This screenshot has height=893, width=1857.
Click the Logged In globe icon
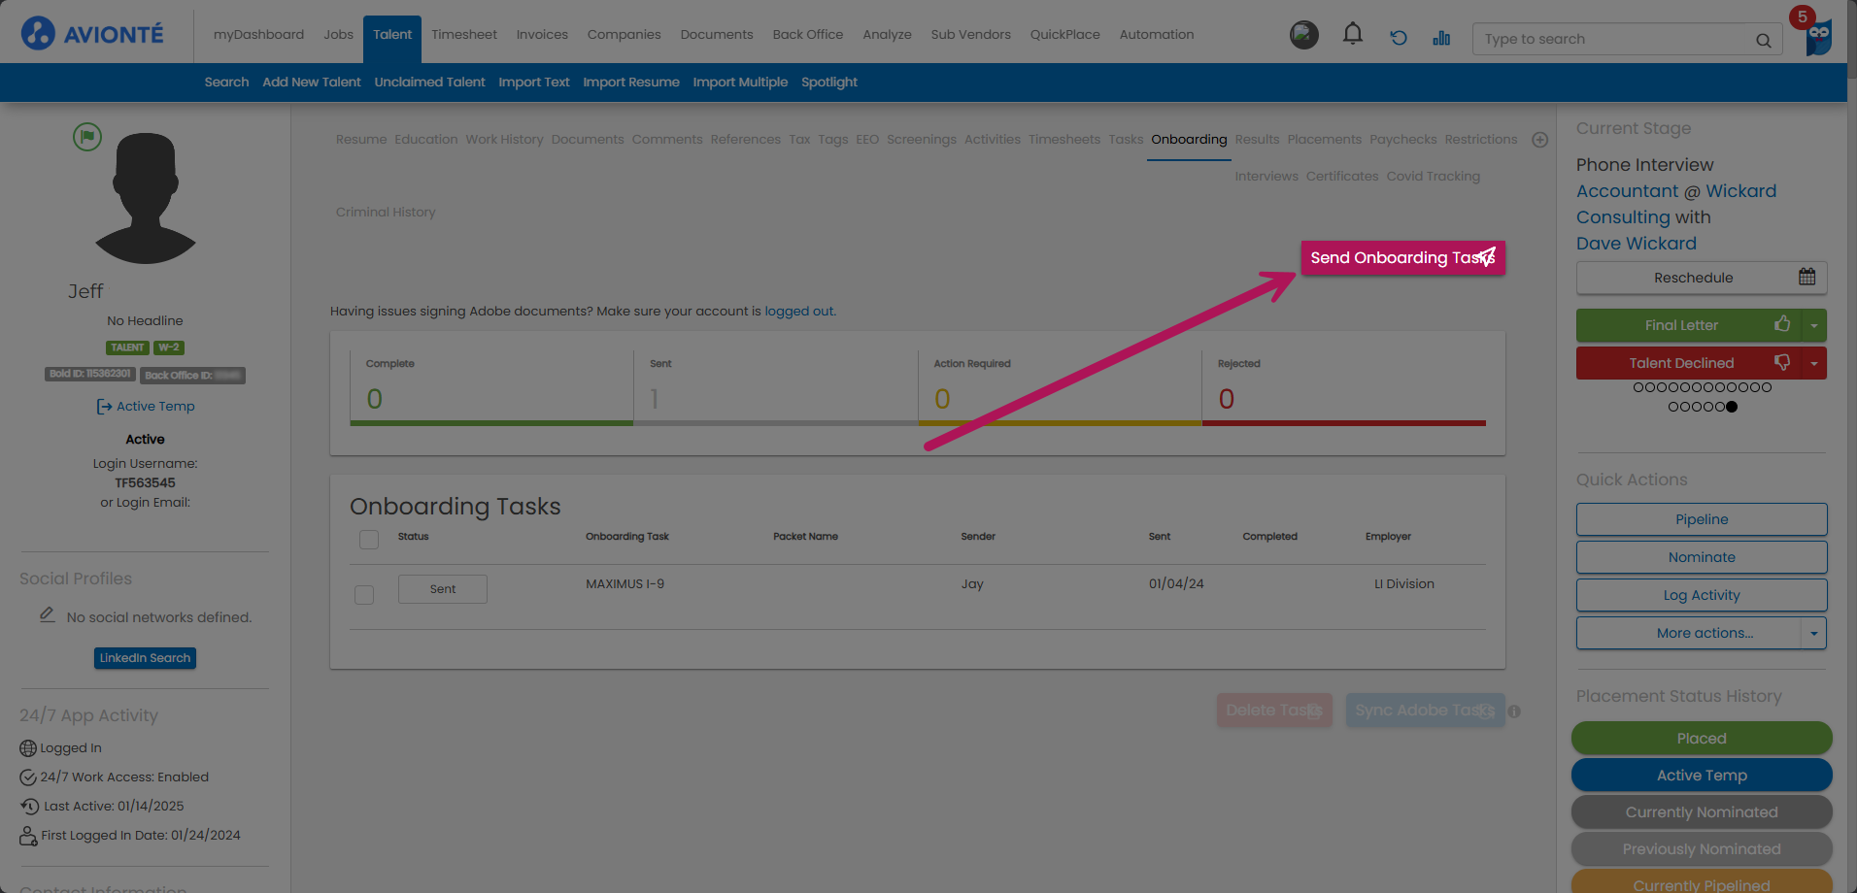(x=28, y=748)
